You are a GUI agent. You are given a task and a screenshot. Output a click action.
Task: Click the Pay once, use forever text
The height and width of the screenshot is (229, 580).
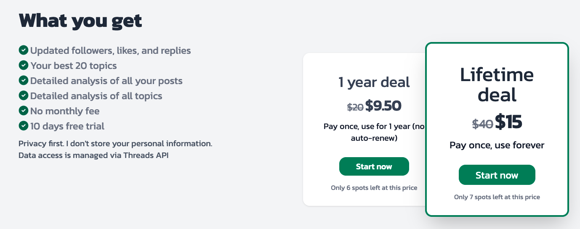[x=497, y=145]
